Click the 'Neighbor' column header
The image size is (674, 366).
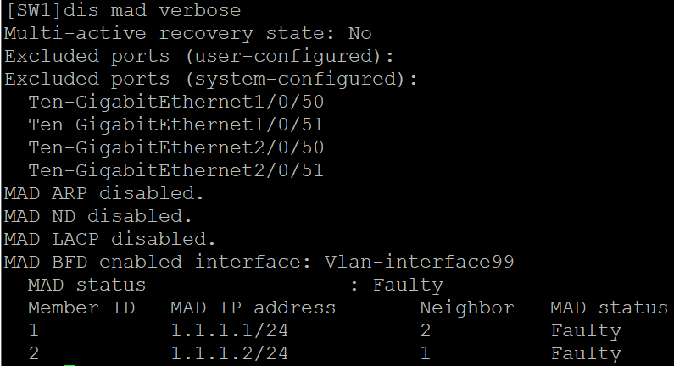pyautogui.click(x=466, y=308)
